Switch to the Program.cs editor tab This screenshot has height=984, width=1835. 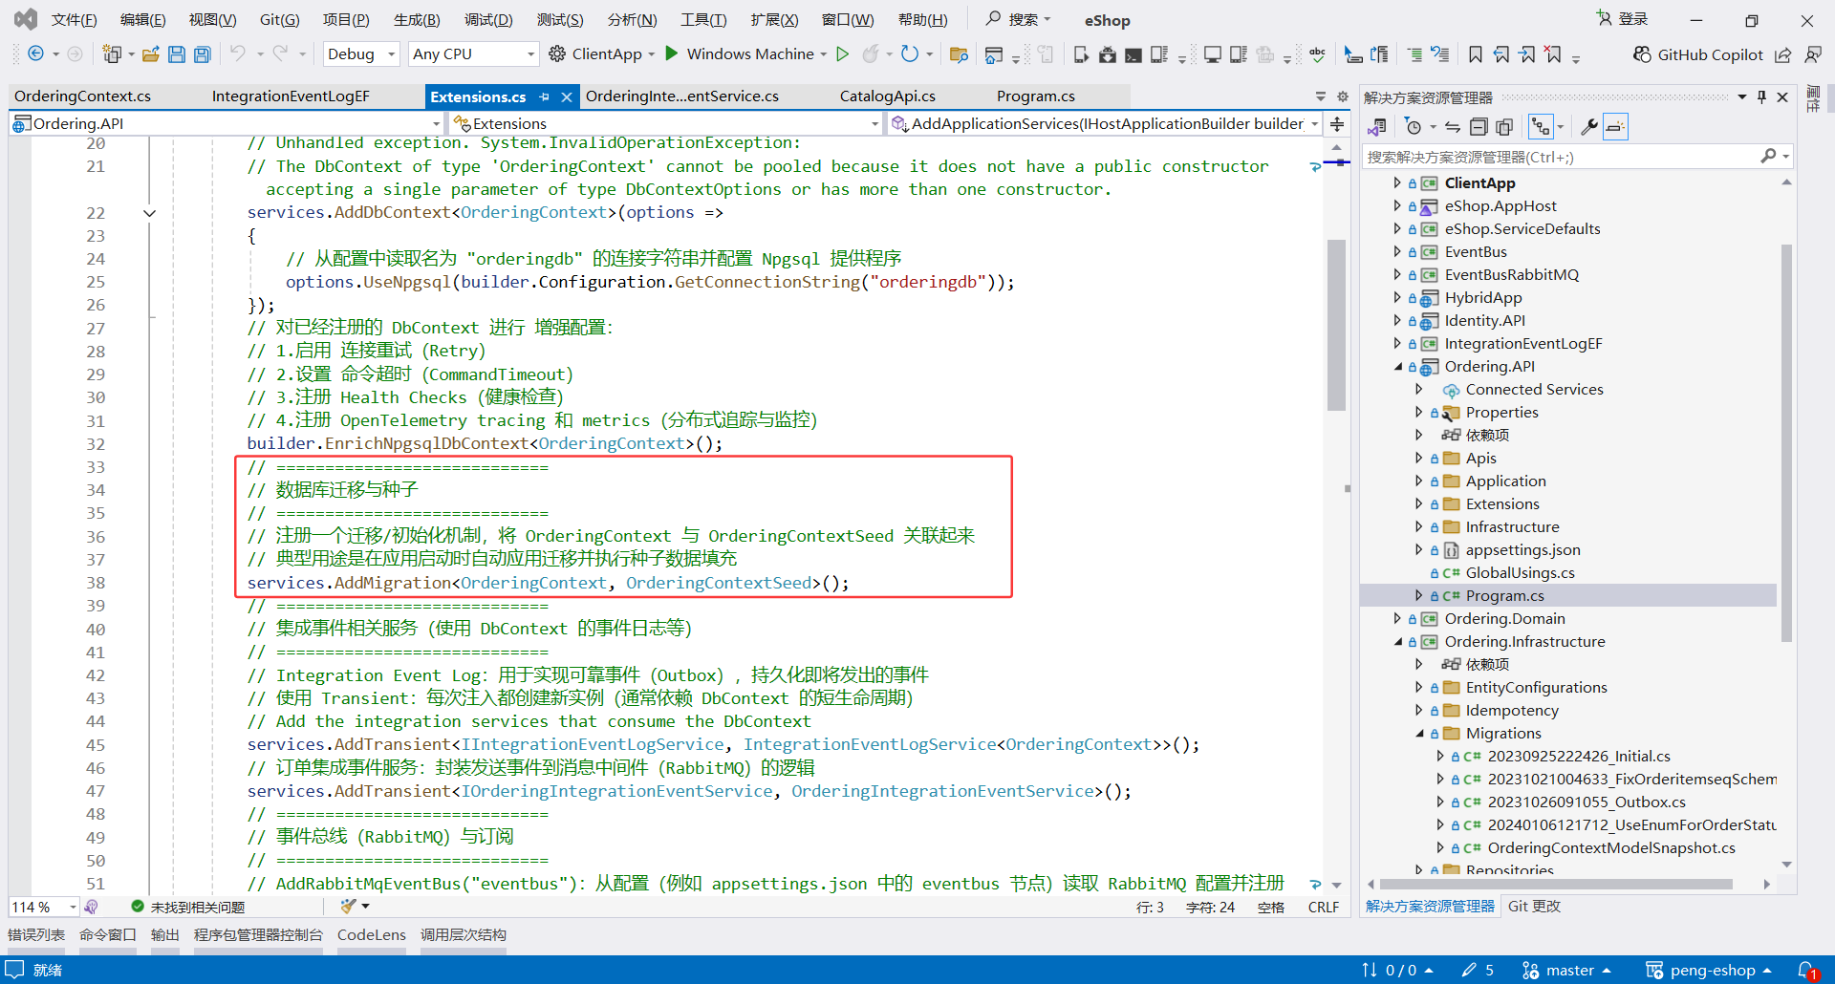click(1036, 96)
